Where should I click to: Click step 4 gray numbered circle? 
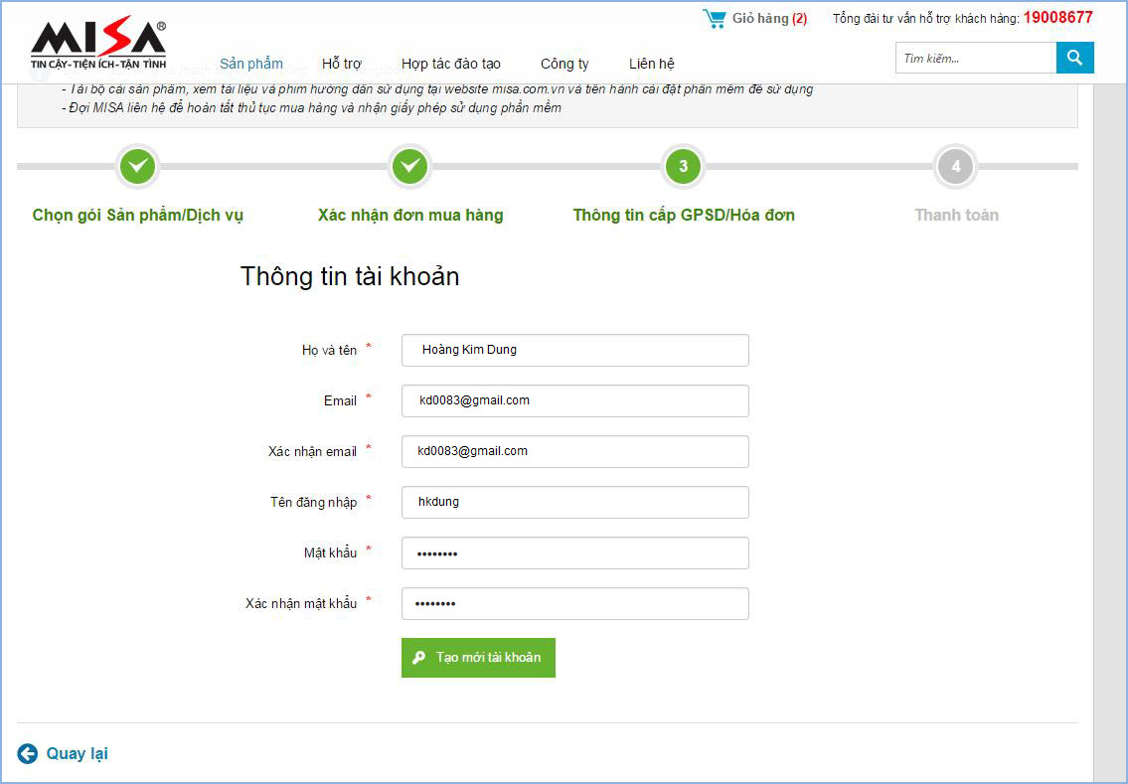point(956,166)
